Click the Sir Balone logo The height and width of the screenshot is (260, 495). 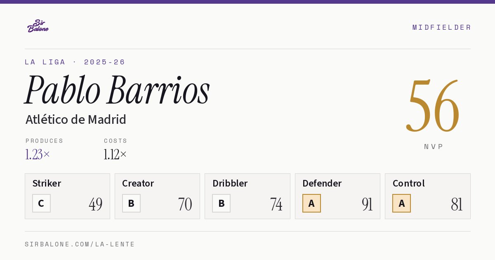coord(38,26)
